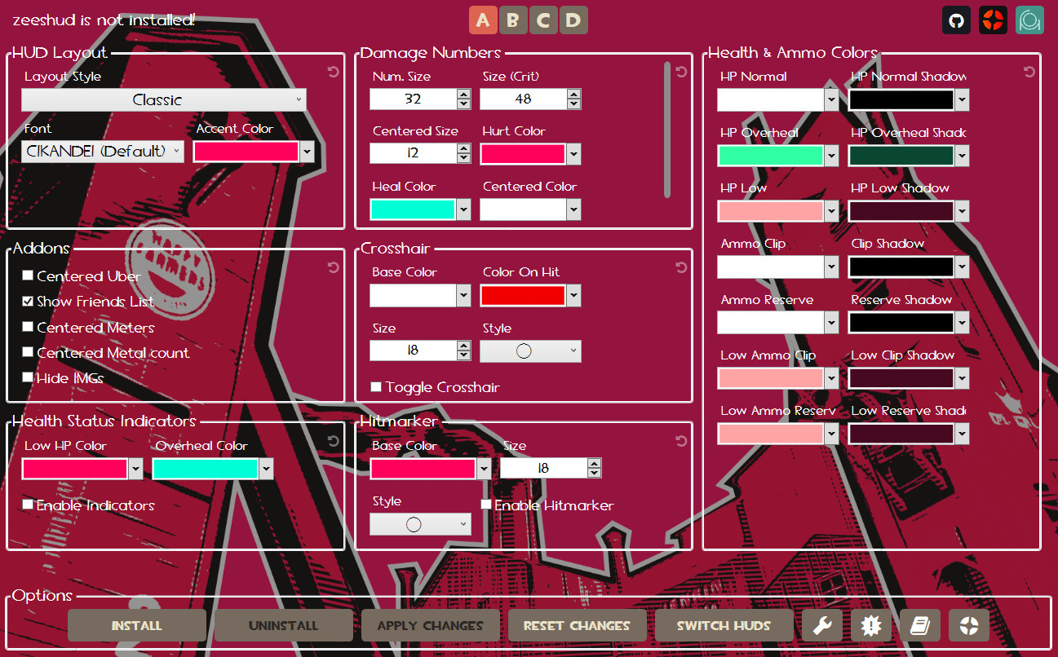Open the wrench tool icon in Options

[822, 625]
